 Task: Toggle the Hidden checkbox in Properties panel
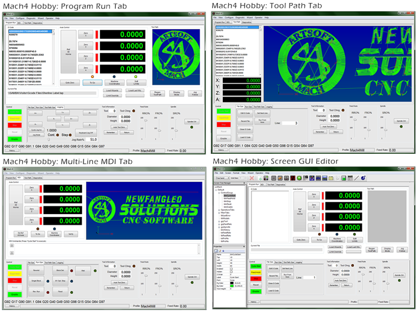coord(231,272)
